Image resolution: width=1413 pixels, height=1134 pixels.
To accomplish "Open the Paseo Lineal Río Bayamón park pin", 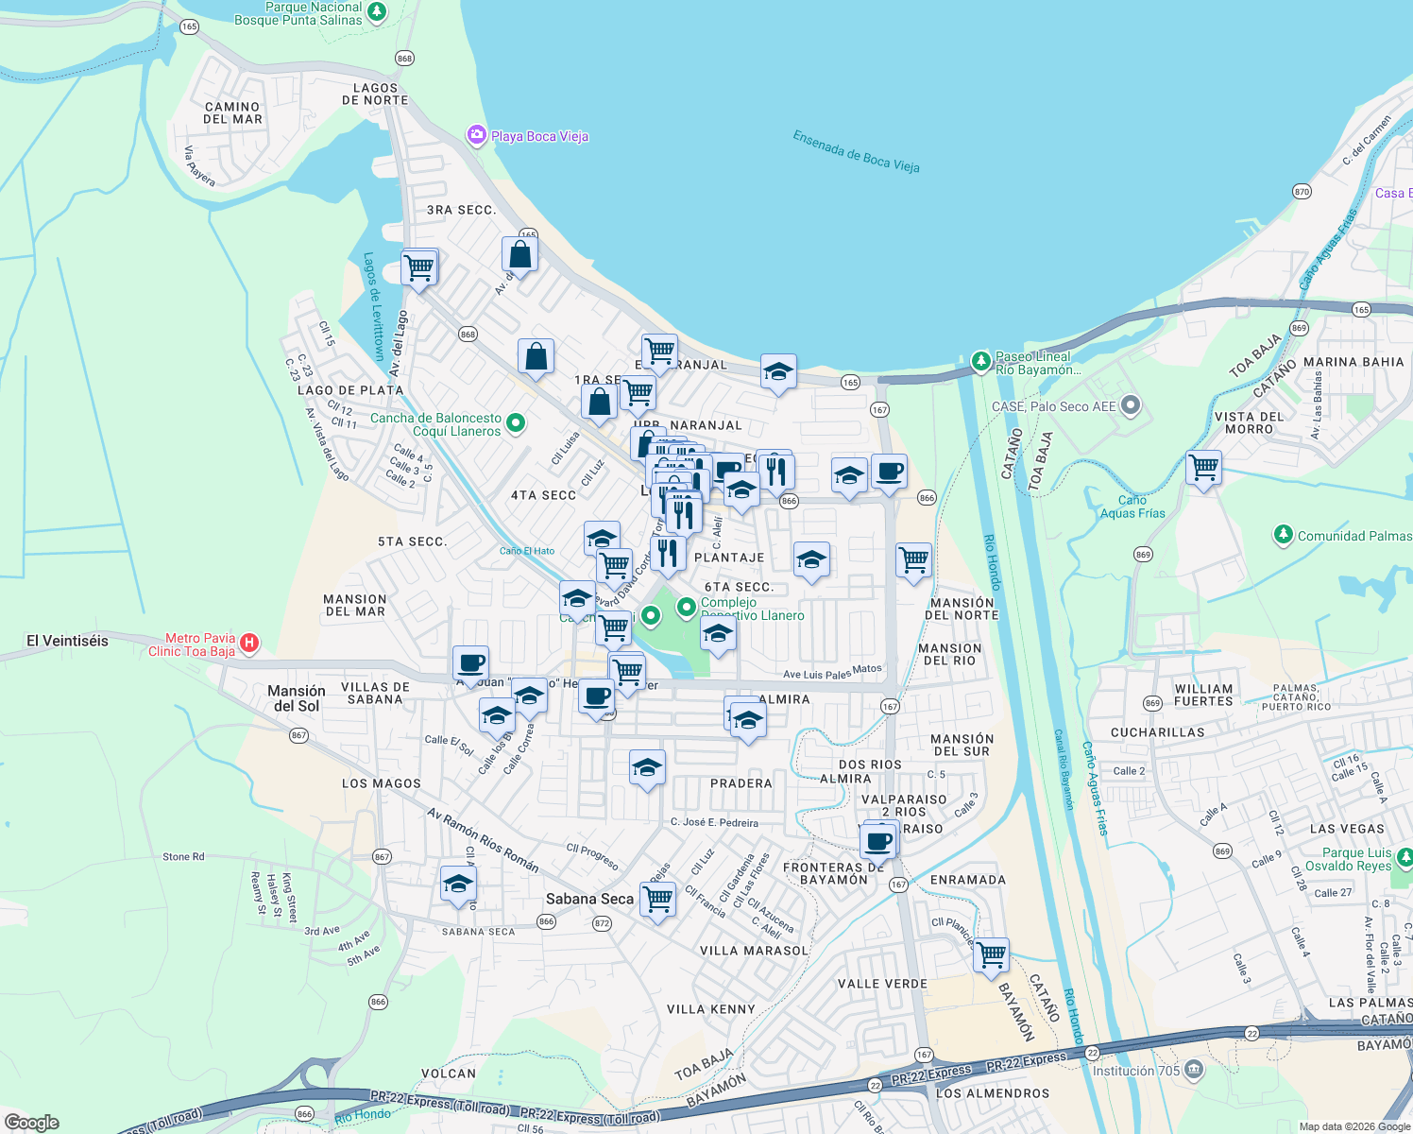I will click(982, 359).
